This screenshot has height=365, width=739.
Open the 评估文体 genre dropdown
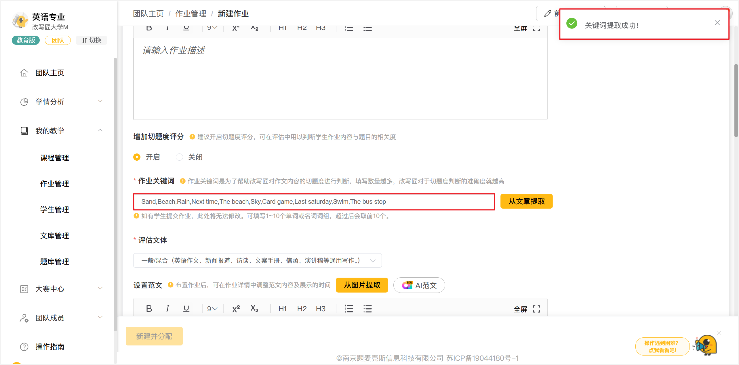[257, 260]
